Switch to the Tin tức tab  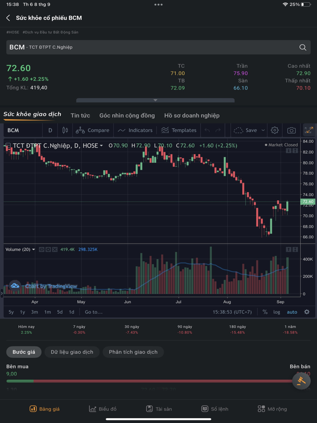pyautogui.click(x=80, y=115)
